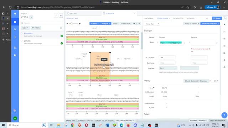228x128 pixels.
Task: Click the bookmark icon in right rail
Action: coord(224,25)
